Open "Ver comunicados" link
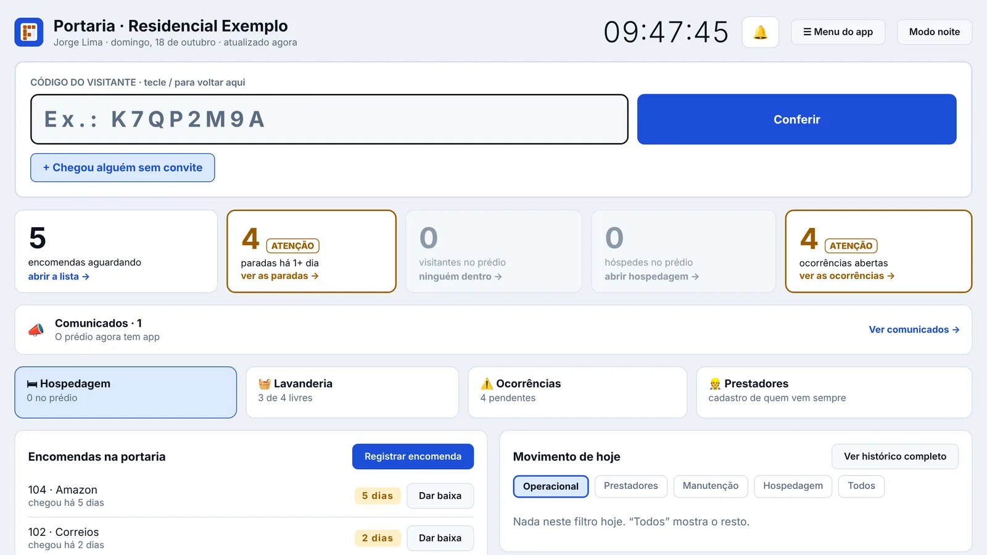The height and width of the screenshot is (555, 987). [x=914, y=330]
